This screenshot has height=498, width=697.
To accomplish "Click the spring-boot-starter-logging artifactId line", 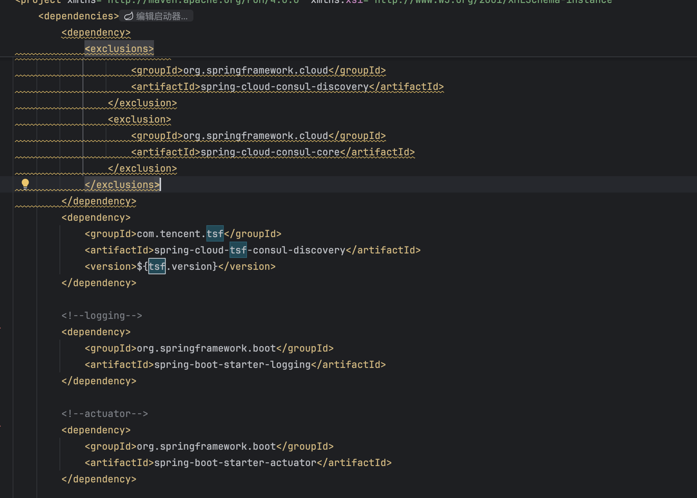I will click(235, 365).
